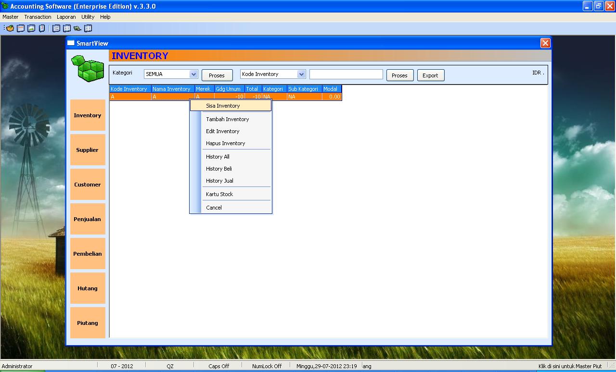Select Hapus Inventory in context menu
The image size is (616, 372).
[x=231, y=143]
